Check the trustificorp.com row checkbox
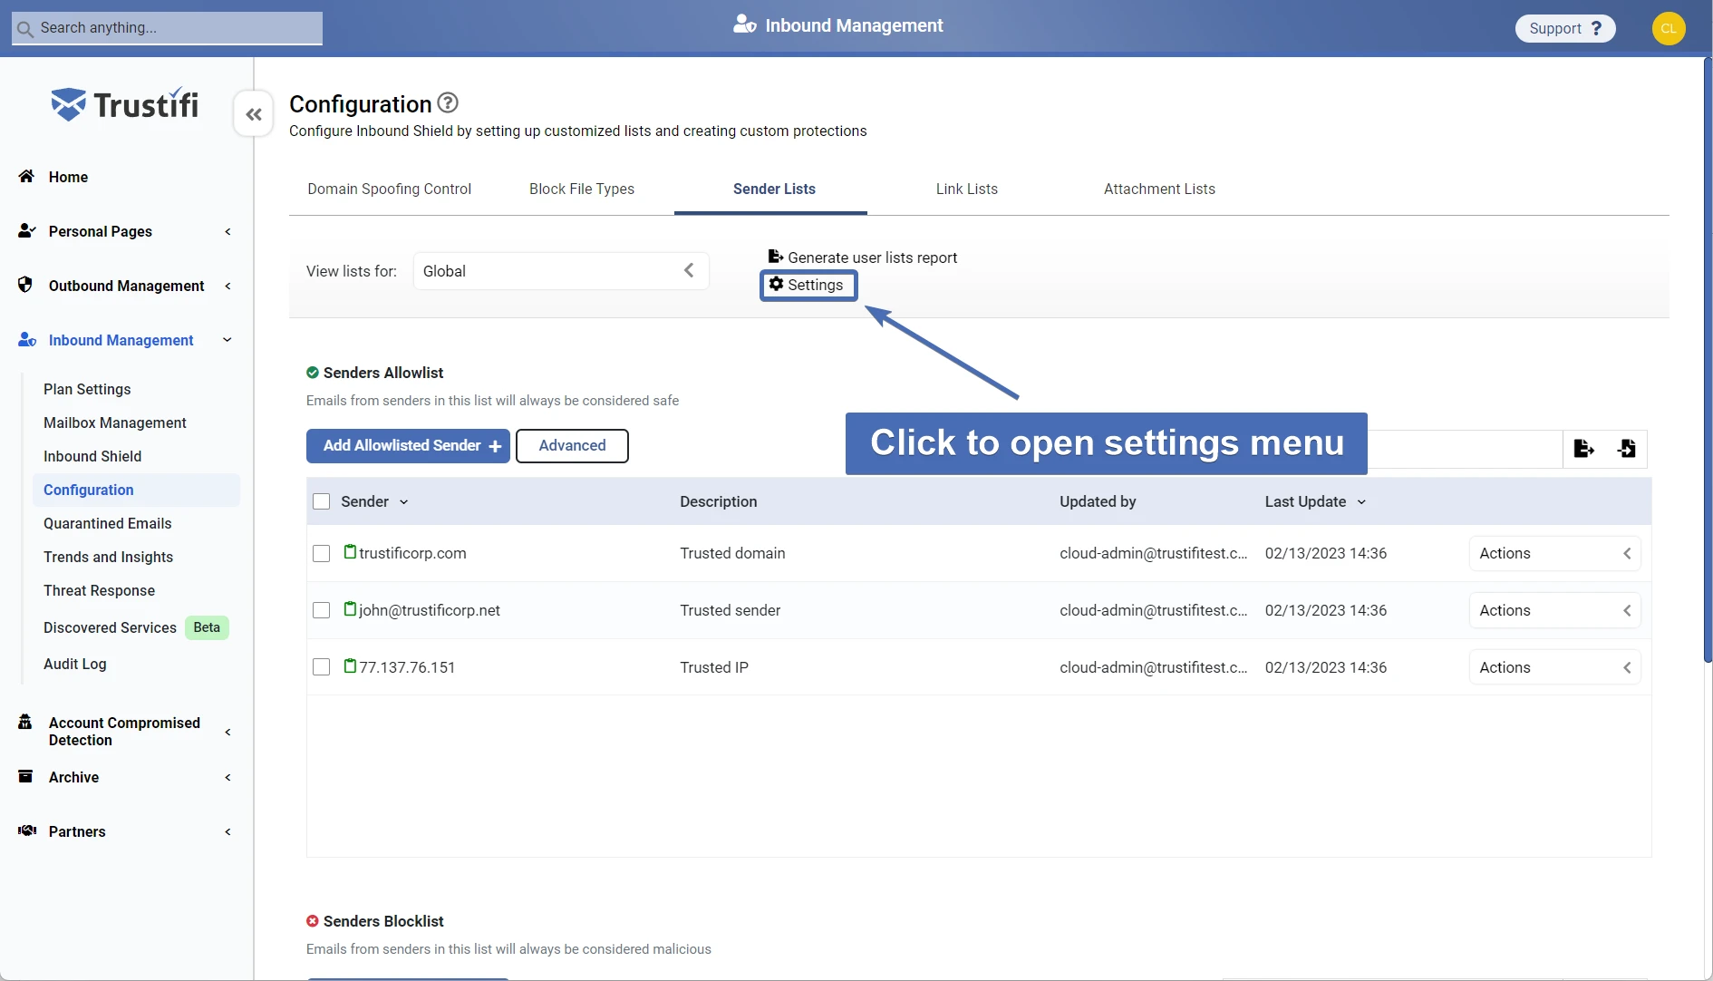This screenshot has width=1713, height=981. pos(321,553)
